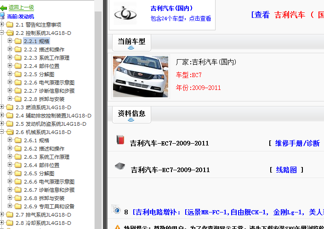Image resolution: width=324 pixels, height=229 pixels.
Task: Click folder icon beside 2.6.4 部件位置
Action: click(x=18, y=165)
